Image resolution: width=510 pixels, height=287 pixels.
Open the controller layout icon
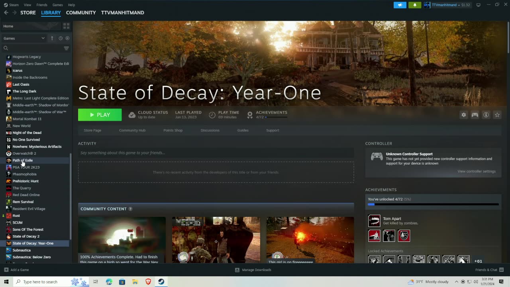pos(475,115)
